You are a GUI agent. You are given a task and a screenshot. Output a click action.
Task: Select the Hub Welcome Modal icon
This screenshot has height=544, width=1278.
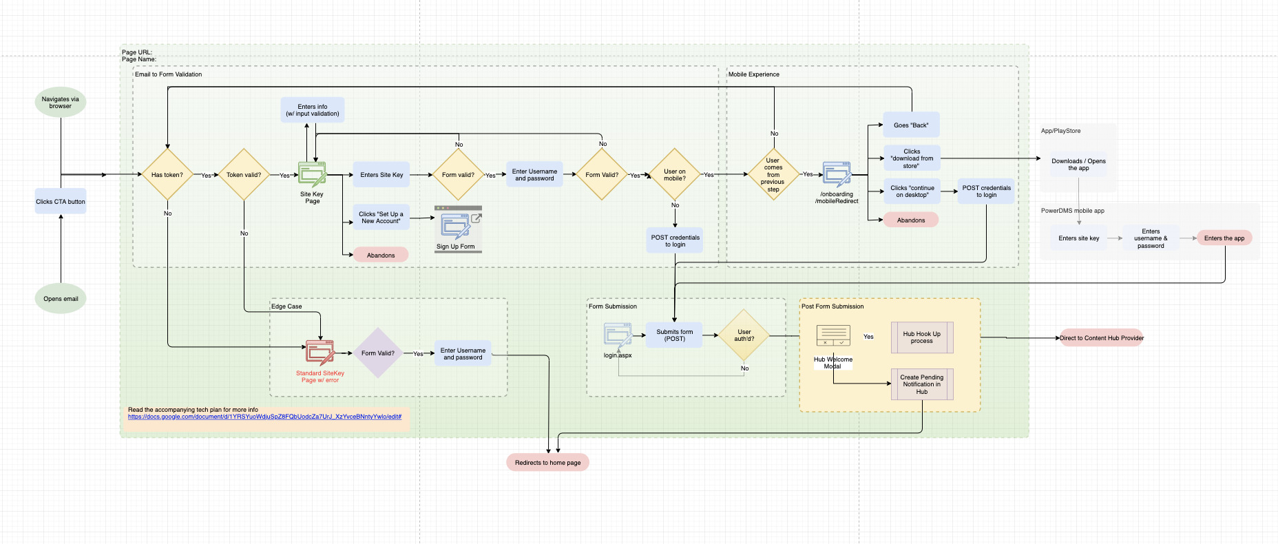click(833, 335)
